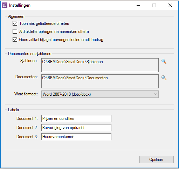The height and width of the screenshot is (169, 179).
Task: Browse for the Documenten folder with magnifier icon
Action: (x=164, y=78)
